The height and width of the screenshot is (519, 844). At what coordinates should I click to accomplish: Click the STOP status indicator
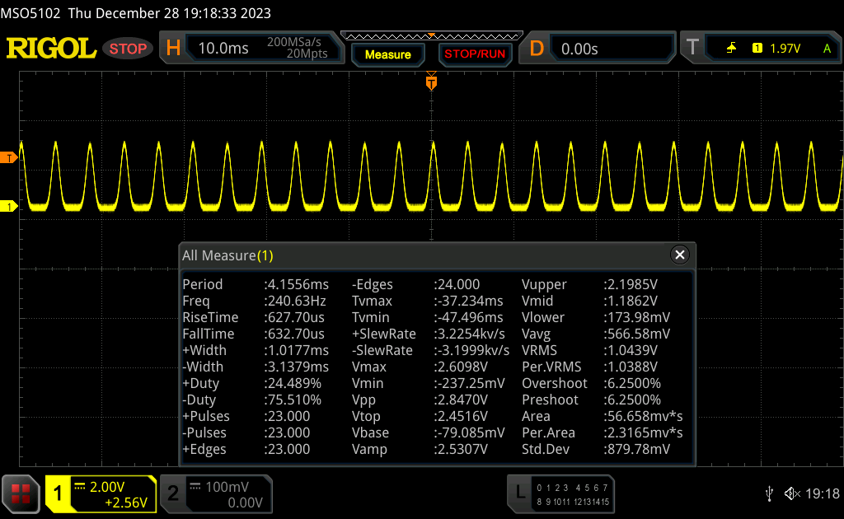tap(128, 49)
